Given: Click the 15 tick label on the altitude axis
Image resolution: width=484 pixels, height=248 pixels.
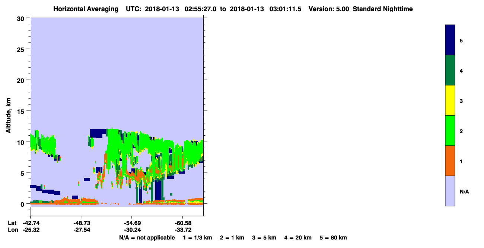Looking at the screenshot, I should click(x=21, y=111).
